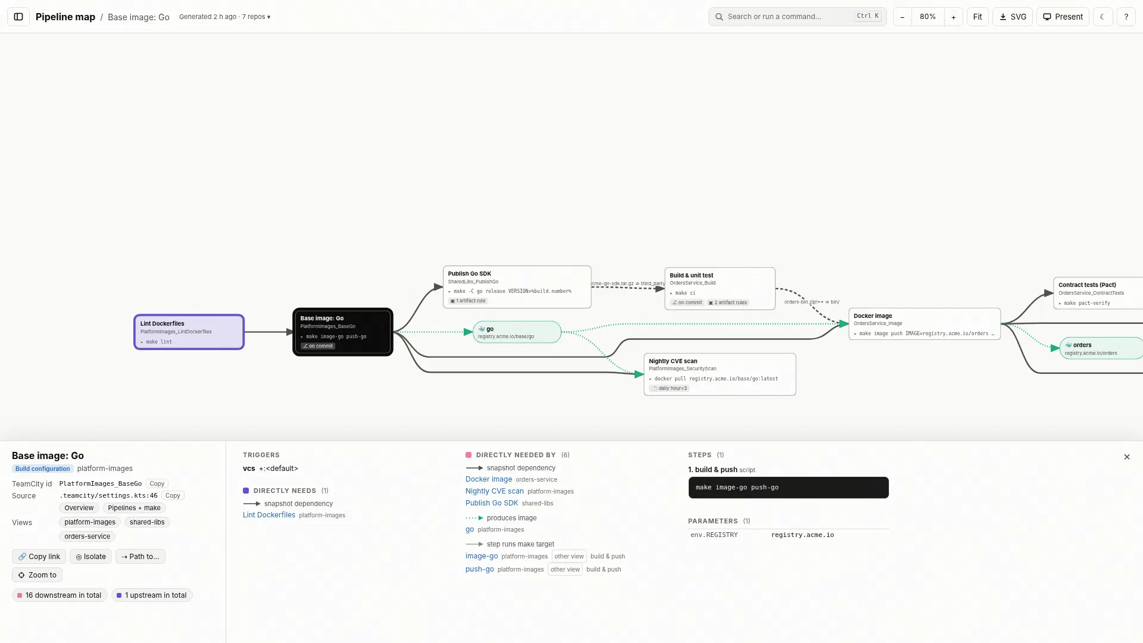Focus the search or run command field
Screen dimensions: 1143x643
pos(797,17)
